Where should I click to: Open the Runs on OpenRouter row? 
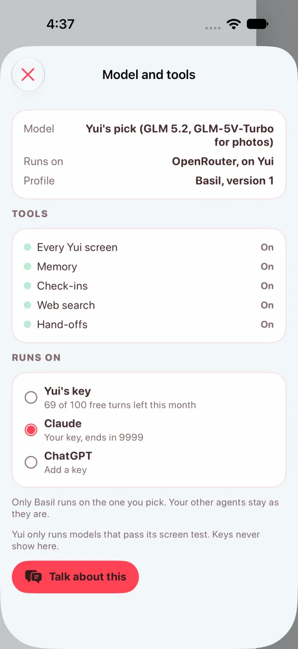(149, 162)
